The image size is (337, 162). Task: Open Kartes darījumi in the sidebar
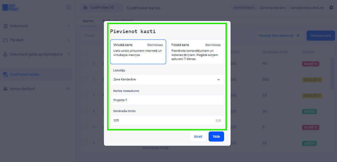click(x=23, y=89)
